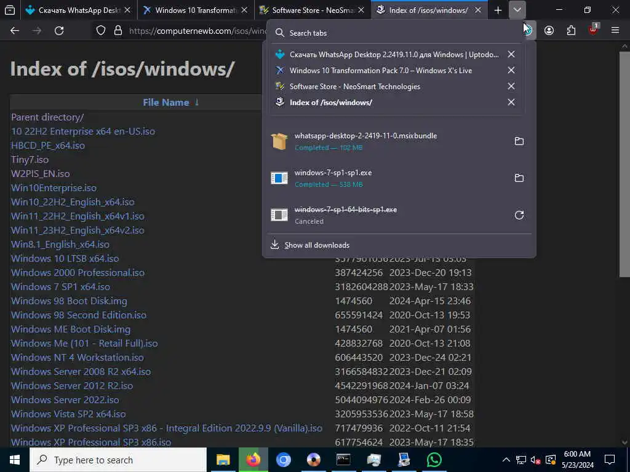
Task: Add a new tab with plus button
Action: (x=498, y=10)
